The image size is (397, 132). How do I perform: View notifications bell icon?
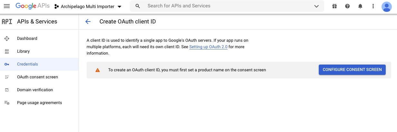coord(360,6)
